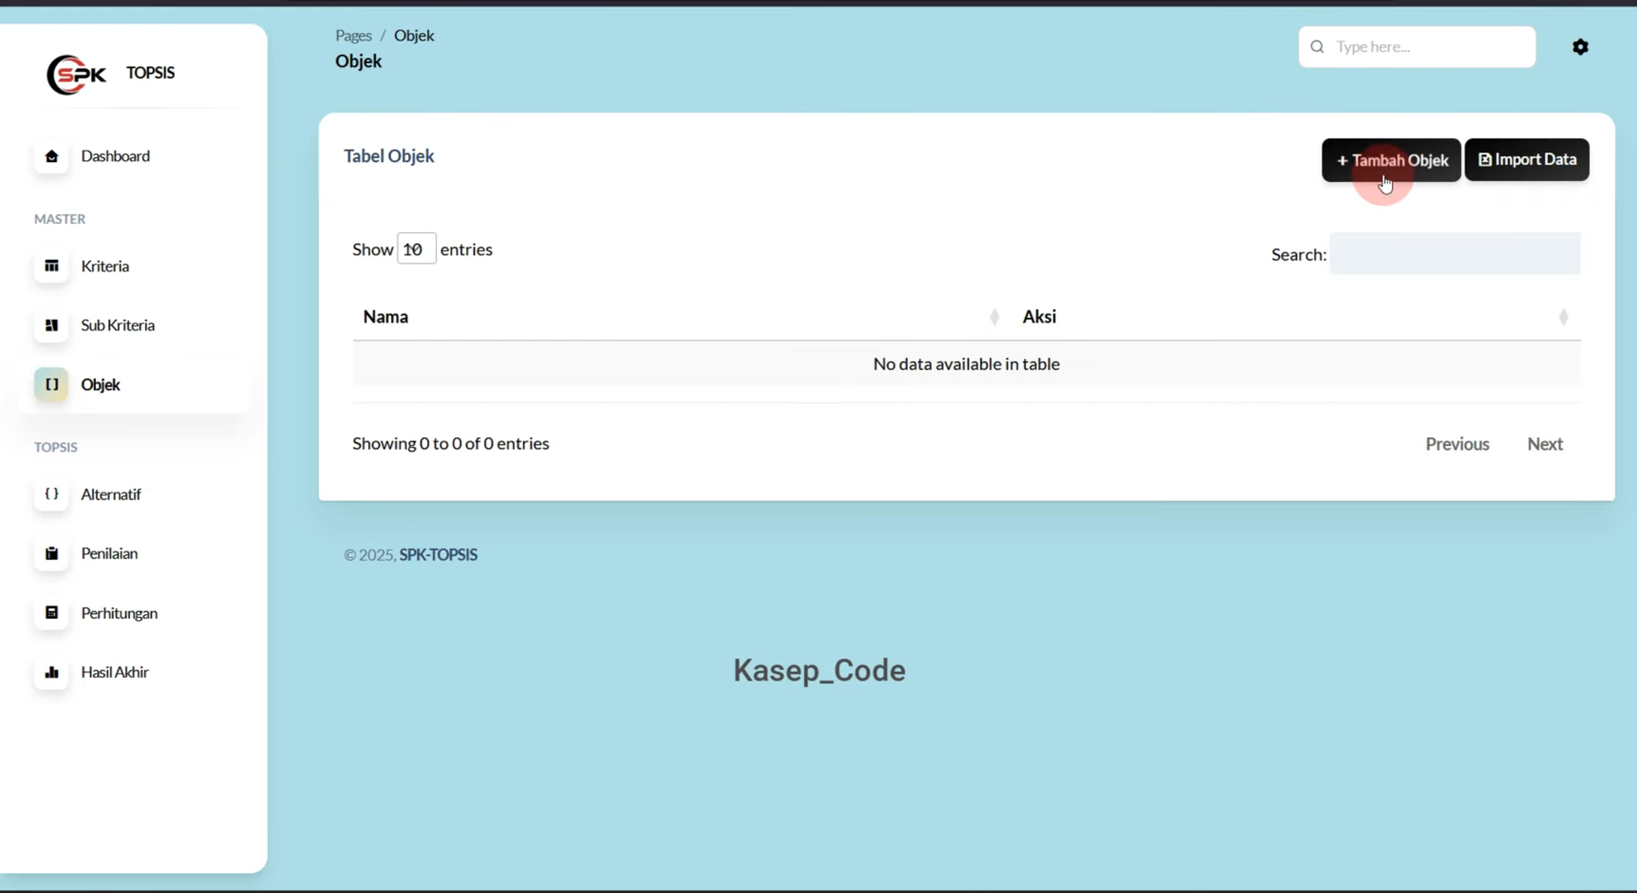The width and height of the screenshot is (1637, 893).
Task: Click the Import Data button
Action: 1527,159
